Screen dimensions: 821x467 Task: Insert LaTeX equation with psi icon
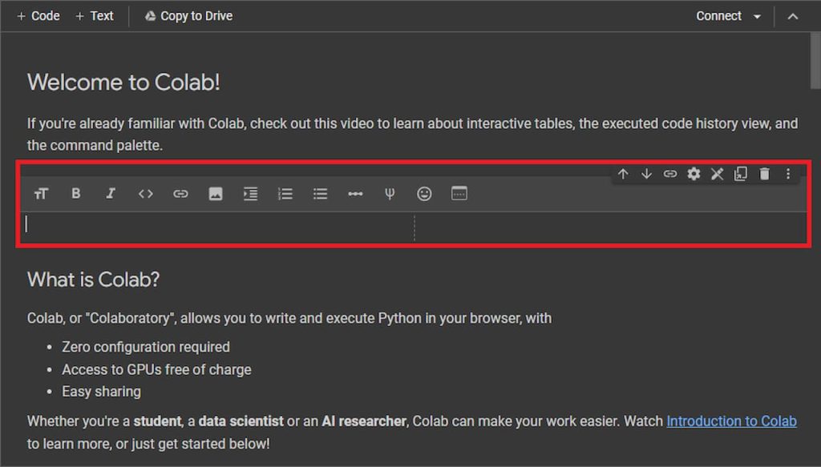point(390,194)
